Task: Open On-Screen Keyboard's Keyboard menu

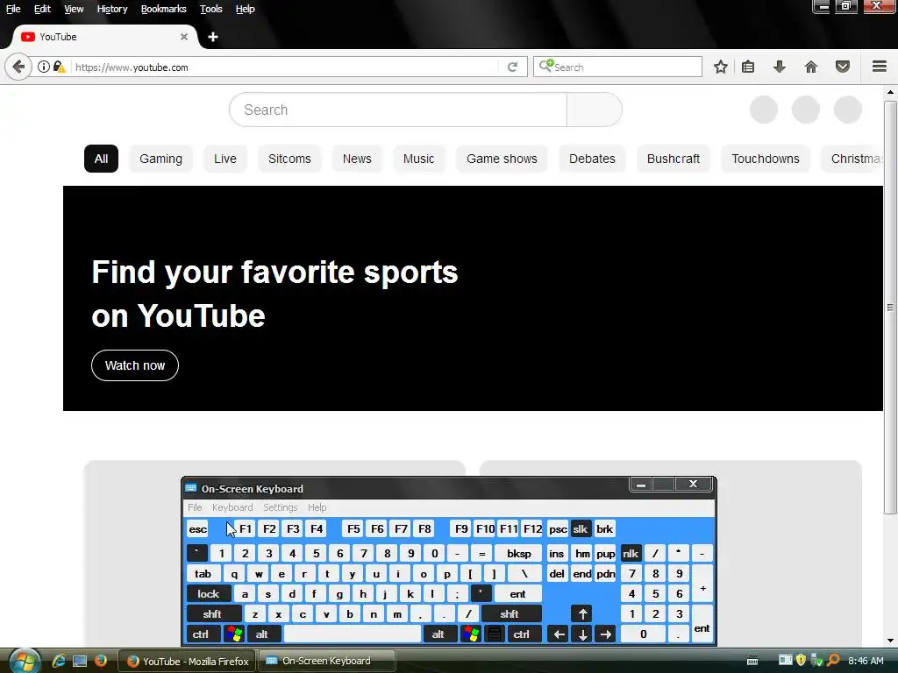Action: pyautogui.click(x=232, y=507)
